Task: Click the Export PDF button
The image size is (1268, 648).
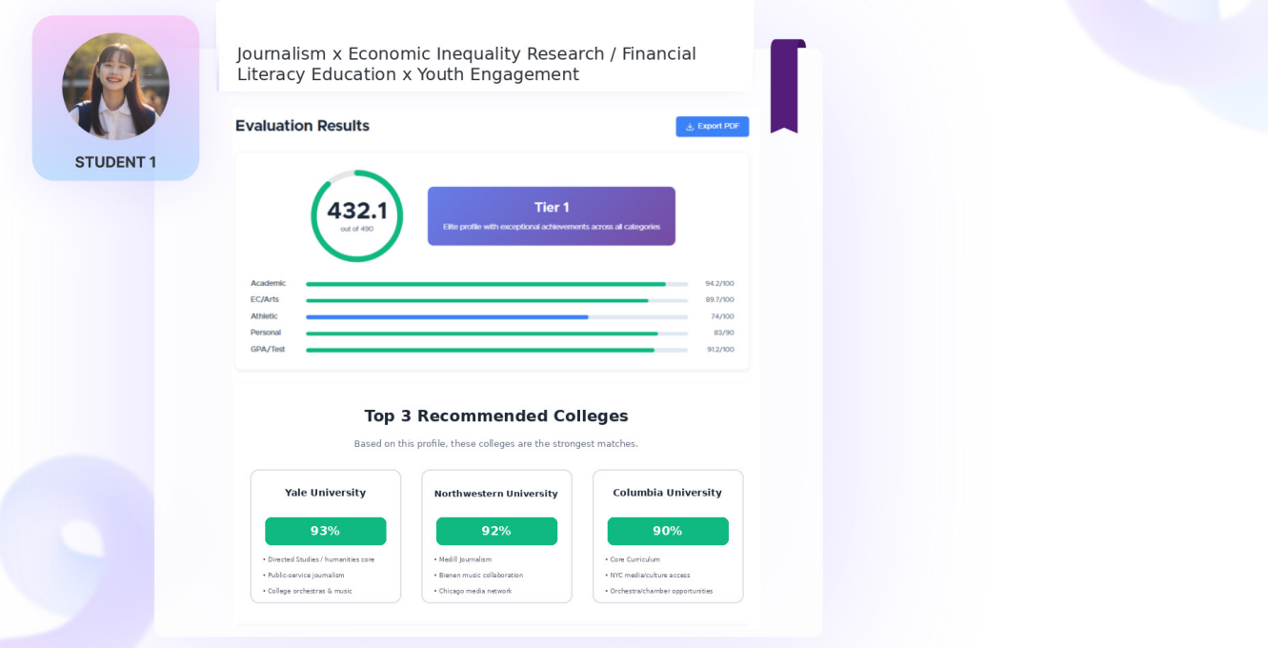Action: point(712,126)
